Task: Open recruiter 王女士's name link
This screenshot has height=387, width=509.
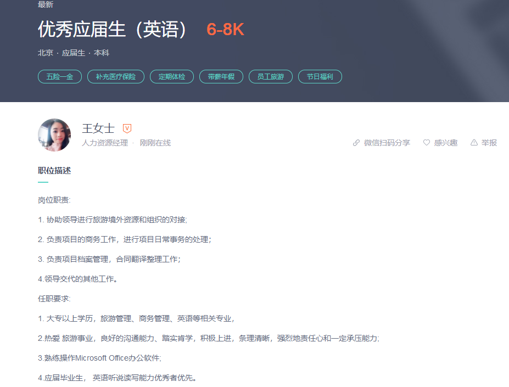Action: (x=98, y=128)
